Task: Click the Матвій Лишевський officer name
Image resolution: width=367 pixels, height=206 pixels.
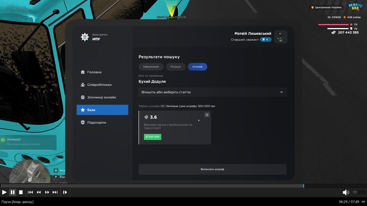Action: coord(253,33)
